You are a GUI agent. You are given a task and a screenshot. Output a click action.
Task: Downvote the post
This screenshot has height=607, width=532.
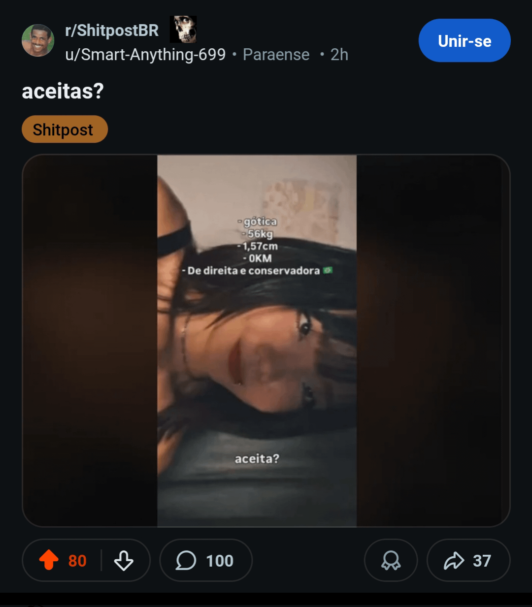pos(124,560)
